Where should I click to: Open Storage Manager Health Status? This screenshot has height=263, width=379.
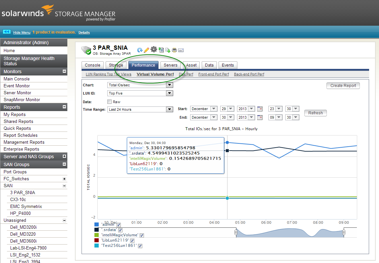click(34, 61)
